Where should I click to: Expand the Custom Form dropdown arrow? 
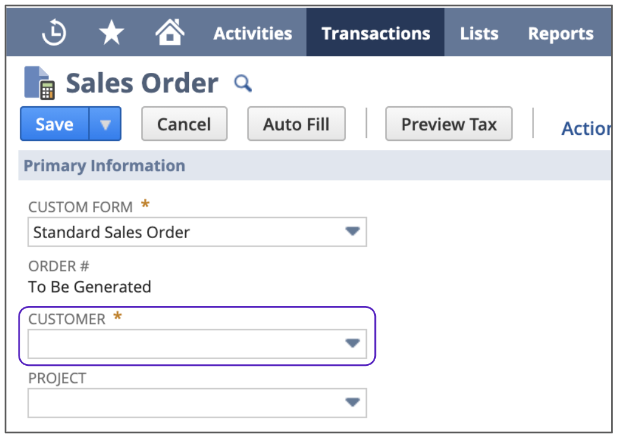[x=353, y=232]
